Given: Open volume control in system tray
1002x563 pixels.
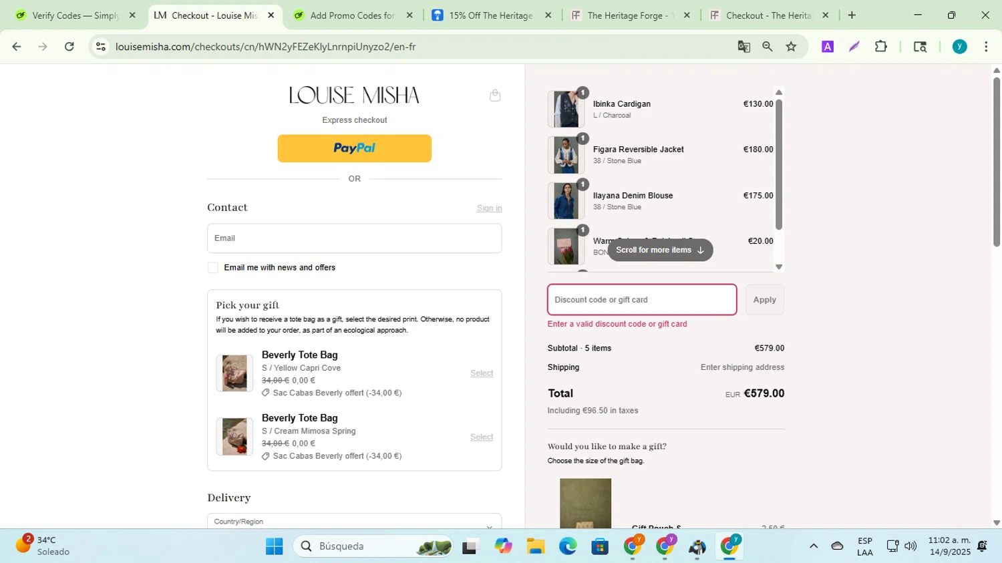Looking at the screenshot, I should [910, 546].
